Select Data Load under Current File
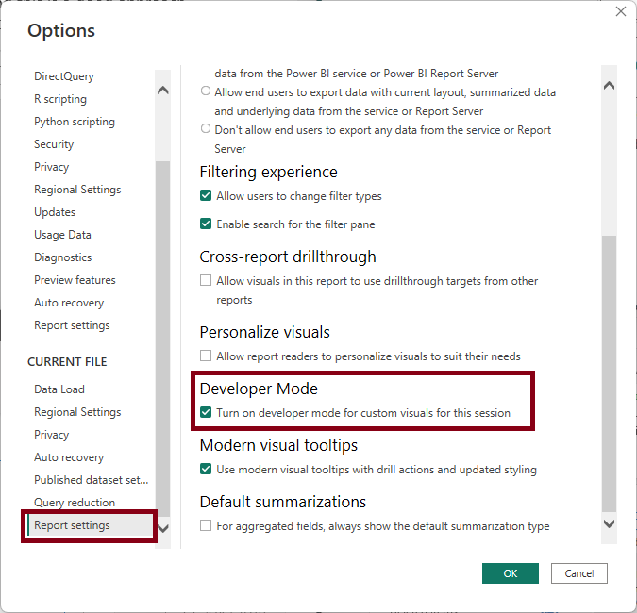This screenshot has height=613, width=637. click(x=59, y=389)
